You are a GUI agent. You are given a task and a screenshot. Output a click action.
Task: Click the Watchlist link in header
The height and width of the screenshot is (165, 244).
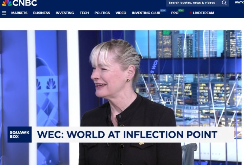[x=239, y=3]
